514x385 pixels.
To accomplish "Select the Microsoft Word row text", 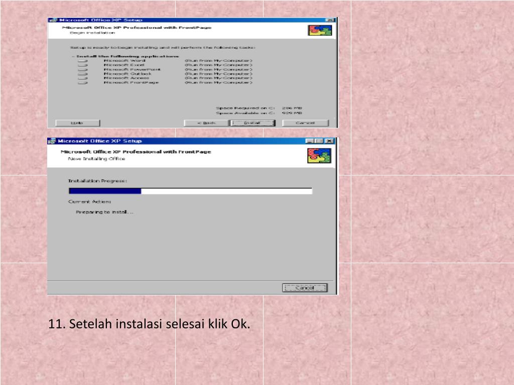I will click(124, 61).
